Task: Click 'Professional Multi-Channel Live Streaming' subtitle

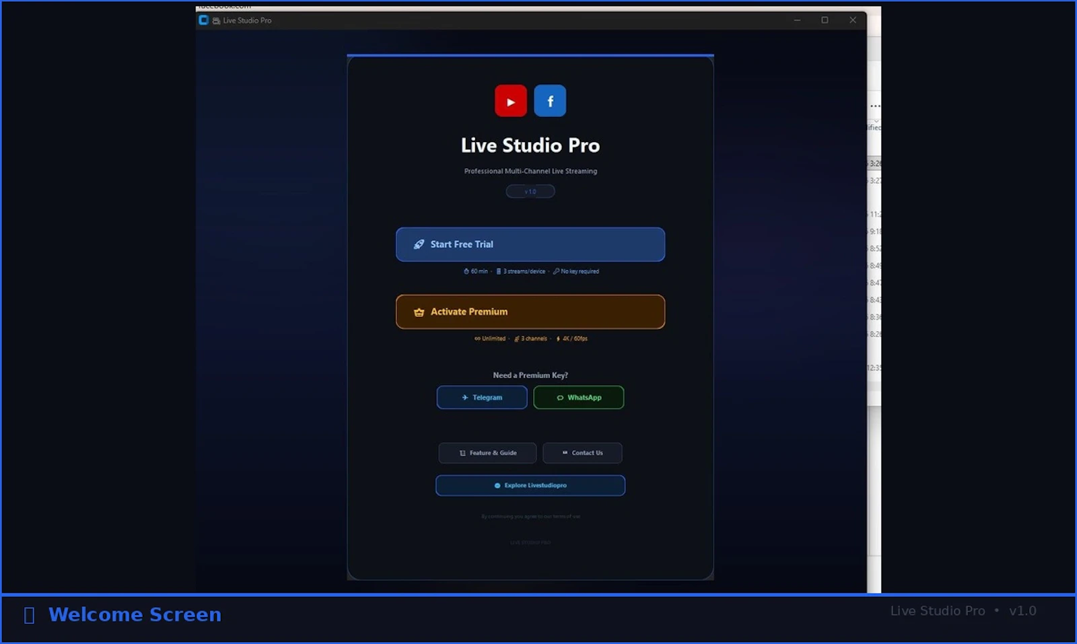Action: pyautogui.click(x=530, y=171)
